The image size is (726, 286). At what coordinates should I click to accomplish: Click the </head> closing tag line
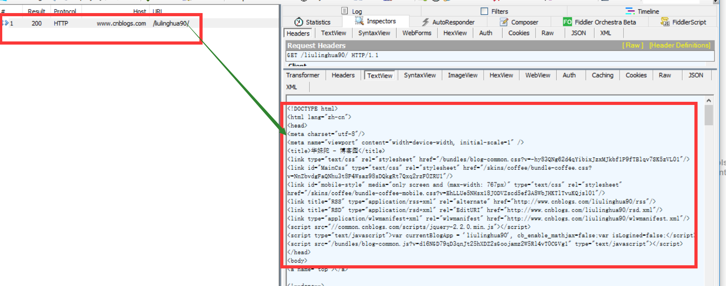[x=299, y=252]
